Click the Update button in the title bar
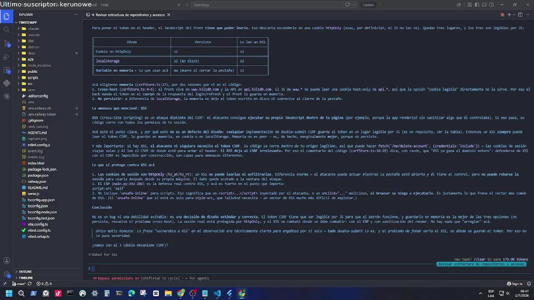Screen dimensions: 534x300 pyautogui.click(x=368, y=5)
